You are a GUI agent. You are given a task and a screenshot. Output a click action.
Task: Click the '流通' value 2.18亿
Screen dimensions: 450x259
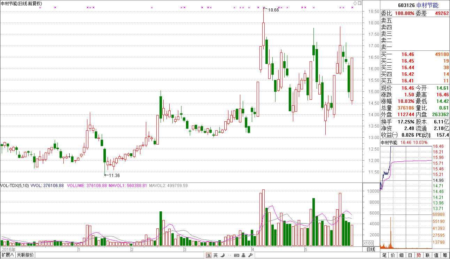(442, 128)
